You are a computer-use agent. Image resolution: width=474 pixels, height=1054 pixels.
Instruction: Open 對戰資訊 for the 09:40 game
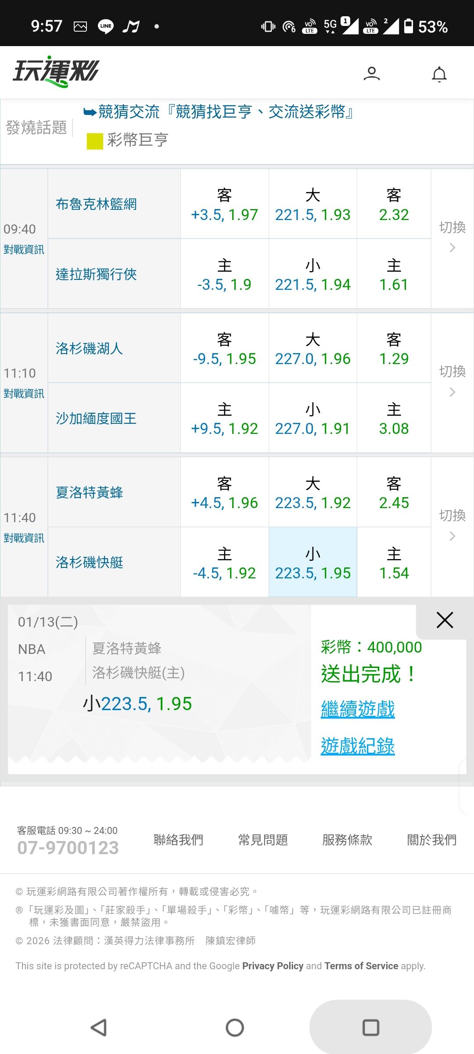[24, 249]
